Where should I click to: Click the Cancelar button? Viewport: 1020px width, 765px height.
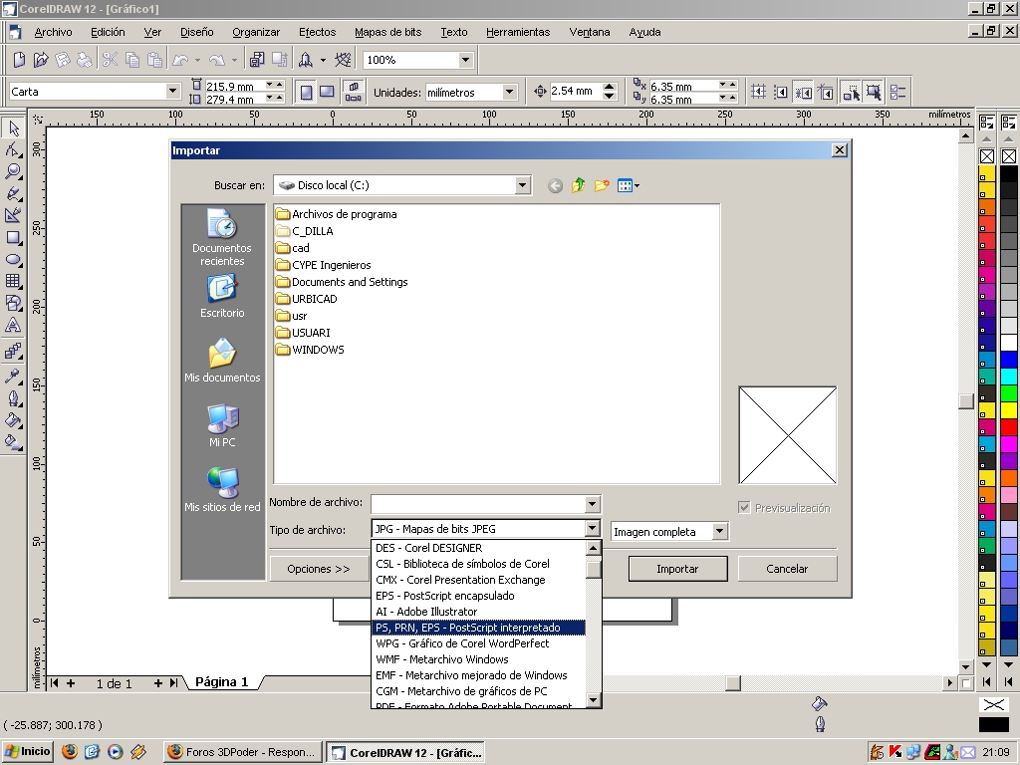(787, 569)
